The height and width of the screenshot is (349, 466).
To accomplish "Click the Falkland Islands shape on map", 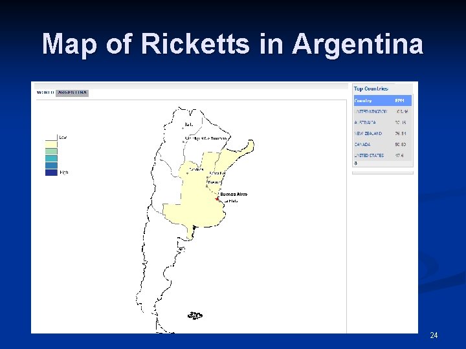I will [195, 316].
